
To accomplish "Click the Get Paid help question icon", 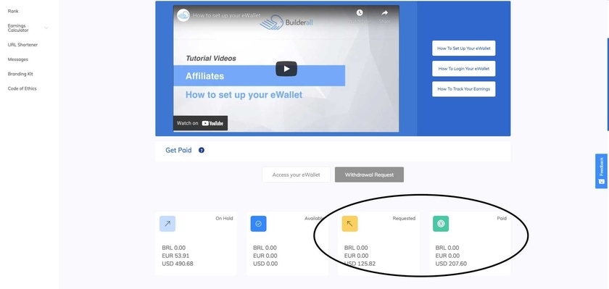I will coord(202,150).
